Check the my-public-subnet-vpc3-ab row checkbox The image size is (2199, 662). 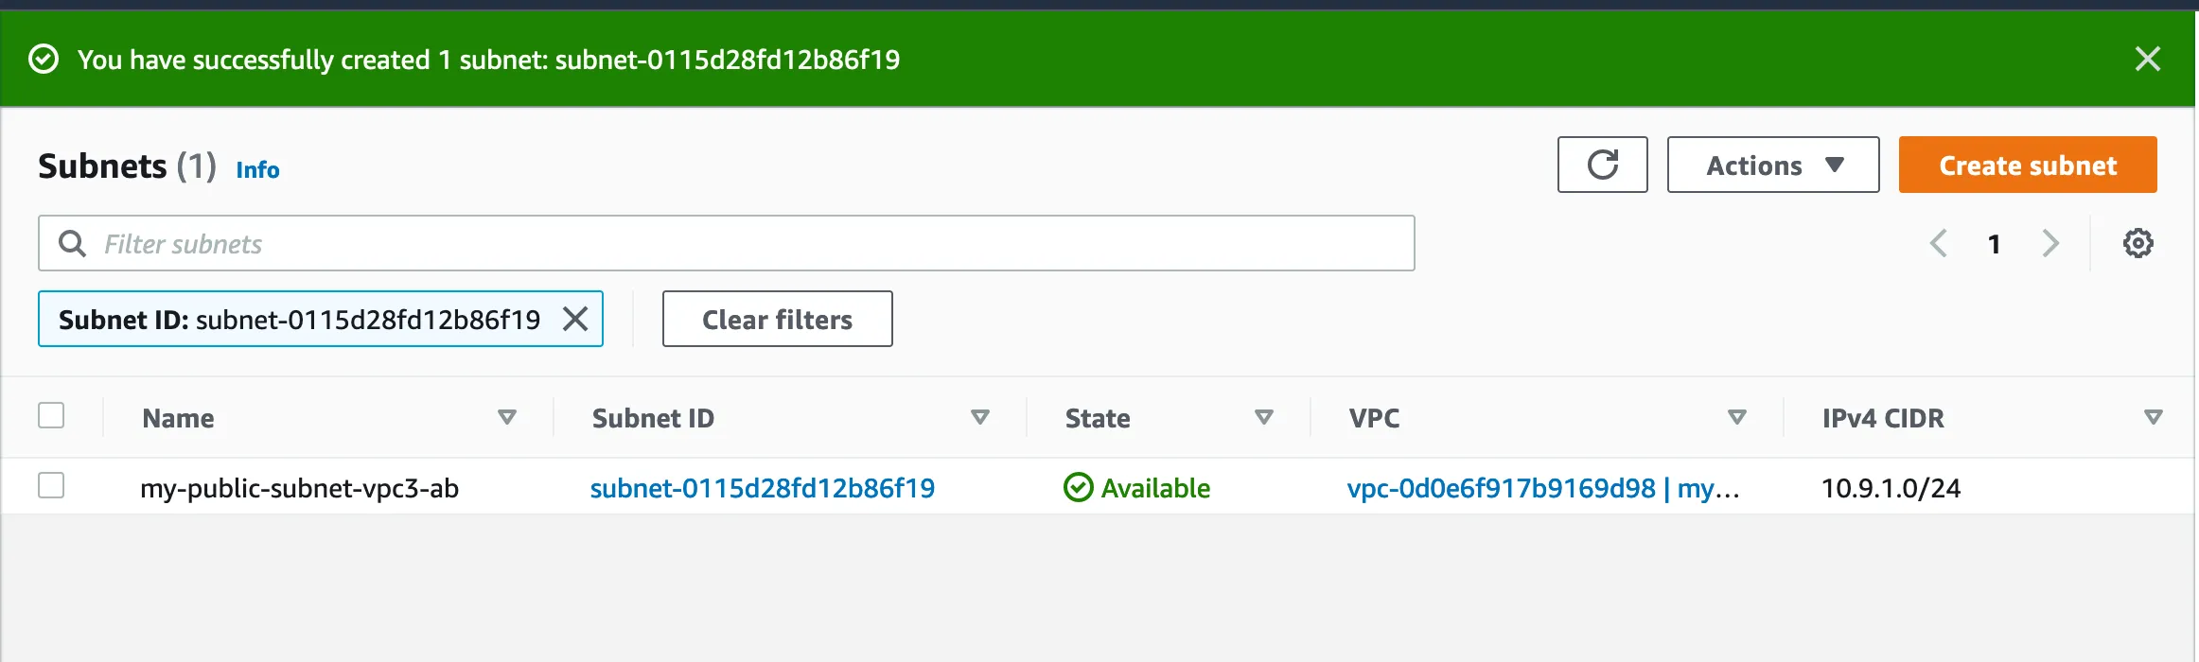click(51, 486)
